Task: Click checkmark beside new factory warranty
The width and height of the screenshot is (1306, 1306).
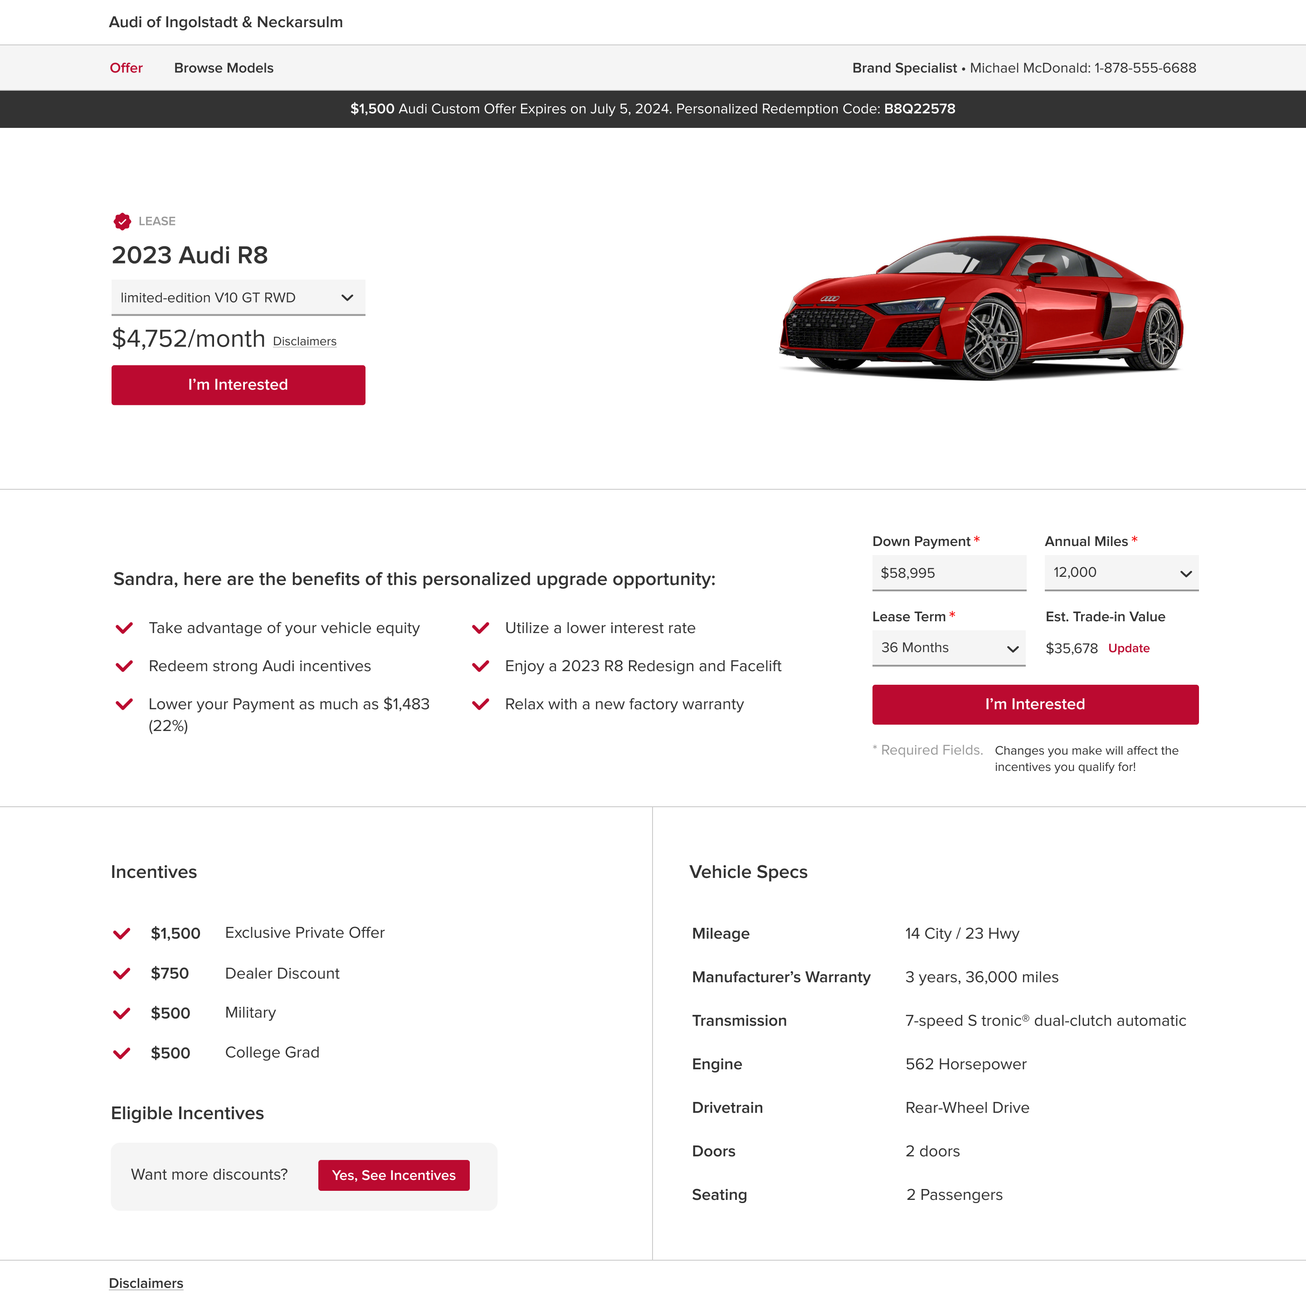Action: (481, 704)
